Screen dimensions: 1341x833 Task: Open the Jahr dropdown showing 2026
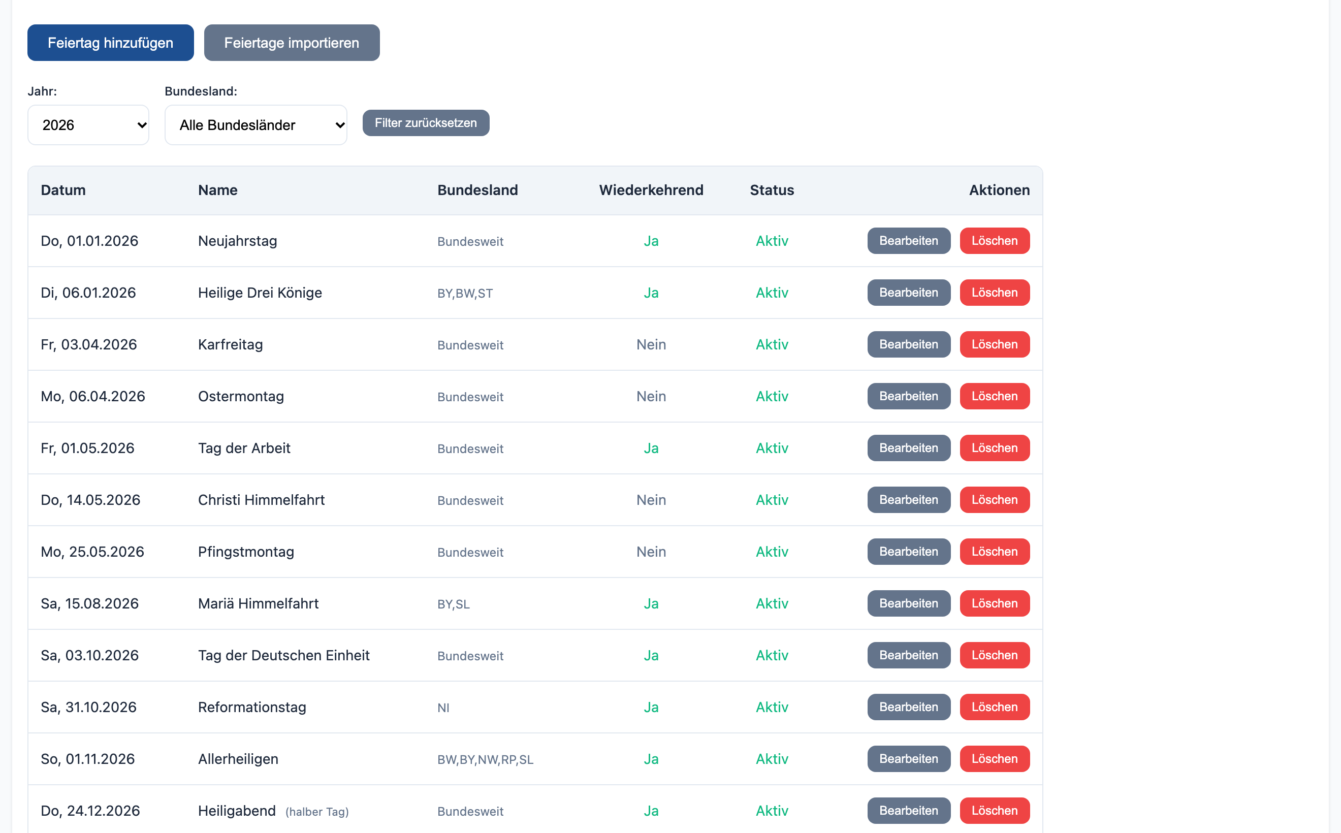[x=88, y=125]
